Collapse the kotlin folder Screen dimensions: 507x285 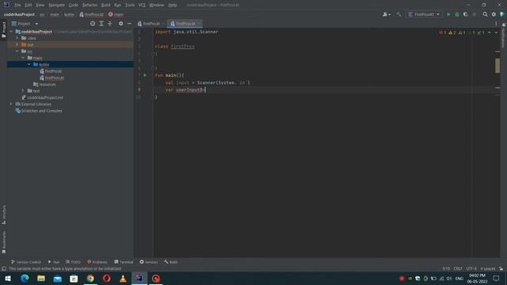(x=29, y=65)
